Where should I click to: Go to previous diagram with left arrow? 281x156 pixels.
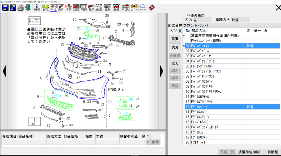(x=4, y=71)
